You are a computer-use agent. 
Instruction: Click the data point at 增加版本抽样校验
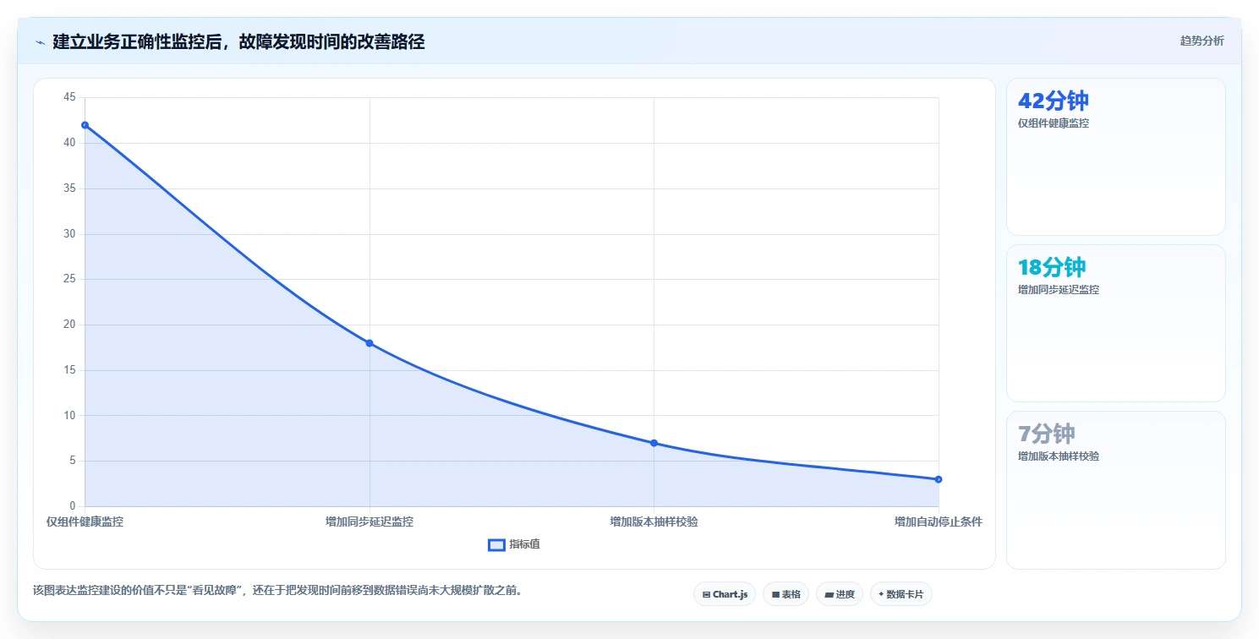click(654, 443)
